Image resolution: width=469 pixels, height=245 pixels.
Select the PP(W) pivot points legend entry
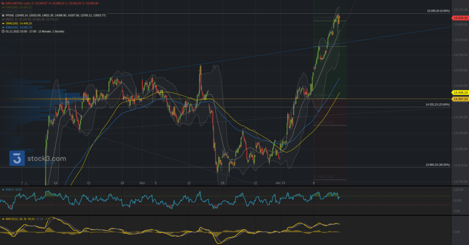click(x=10, y=15)
